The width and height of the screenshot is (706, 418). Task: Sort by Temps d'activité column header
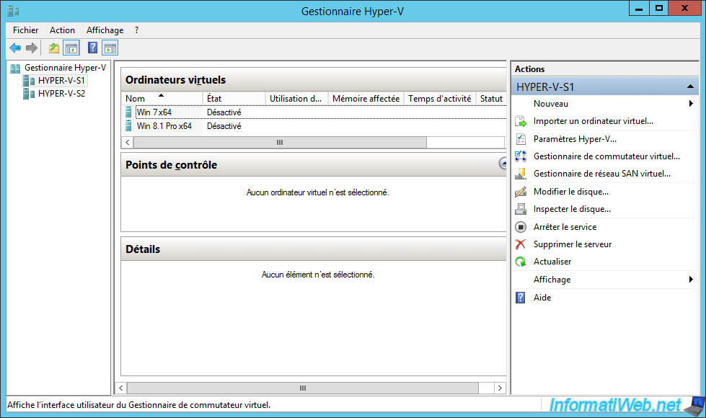(440, 99)
